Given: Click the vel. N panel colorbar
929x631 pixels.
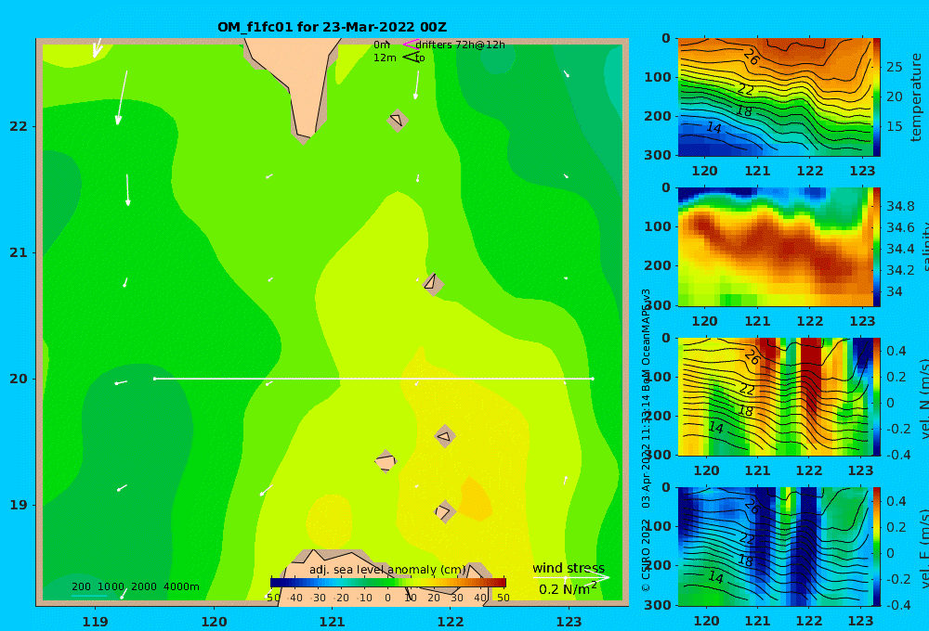Looking at the screenshot, I should pos(877,396).
